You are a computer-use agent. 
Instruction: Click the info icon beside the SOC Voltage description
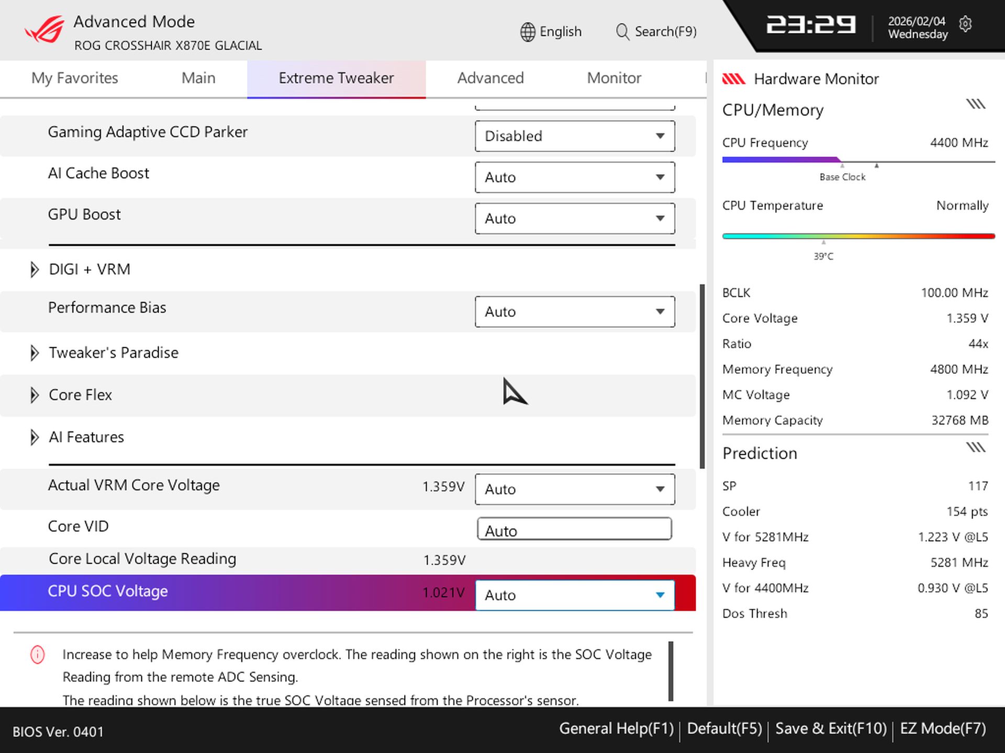pyautogui.click(x=37, y=654)
